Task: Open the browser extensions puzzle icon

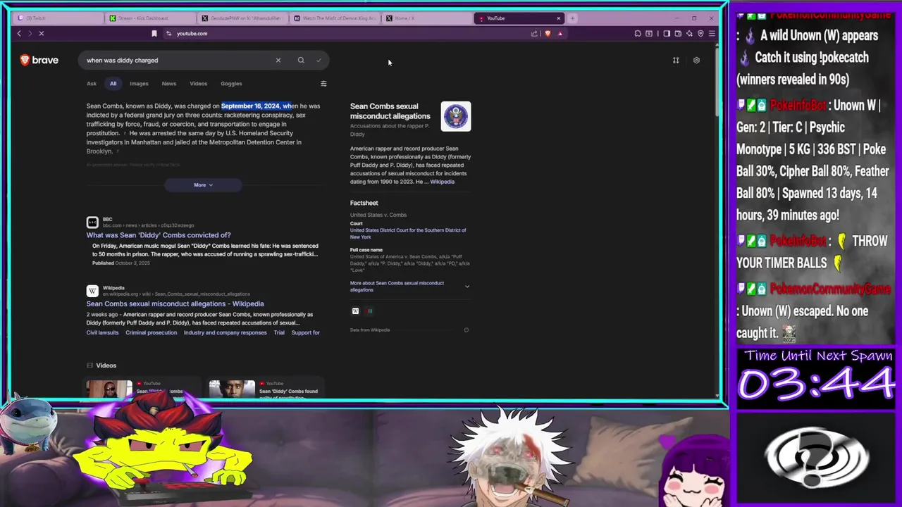Action: [638, 33]
